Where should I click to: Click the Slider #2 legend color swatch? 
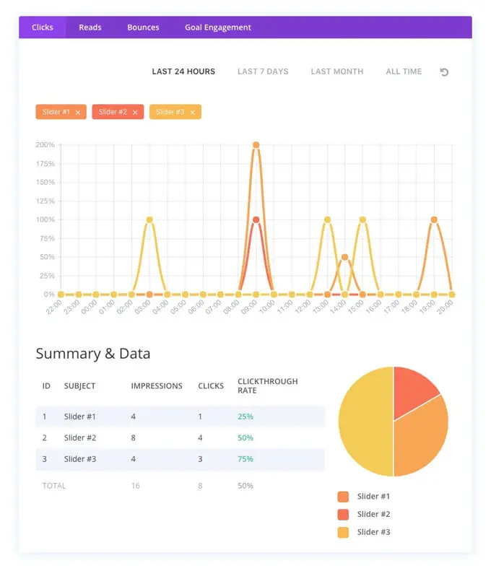point(343,515)
